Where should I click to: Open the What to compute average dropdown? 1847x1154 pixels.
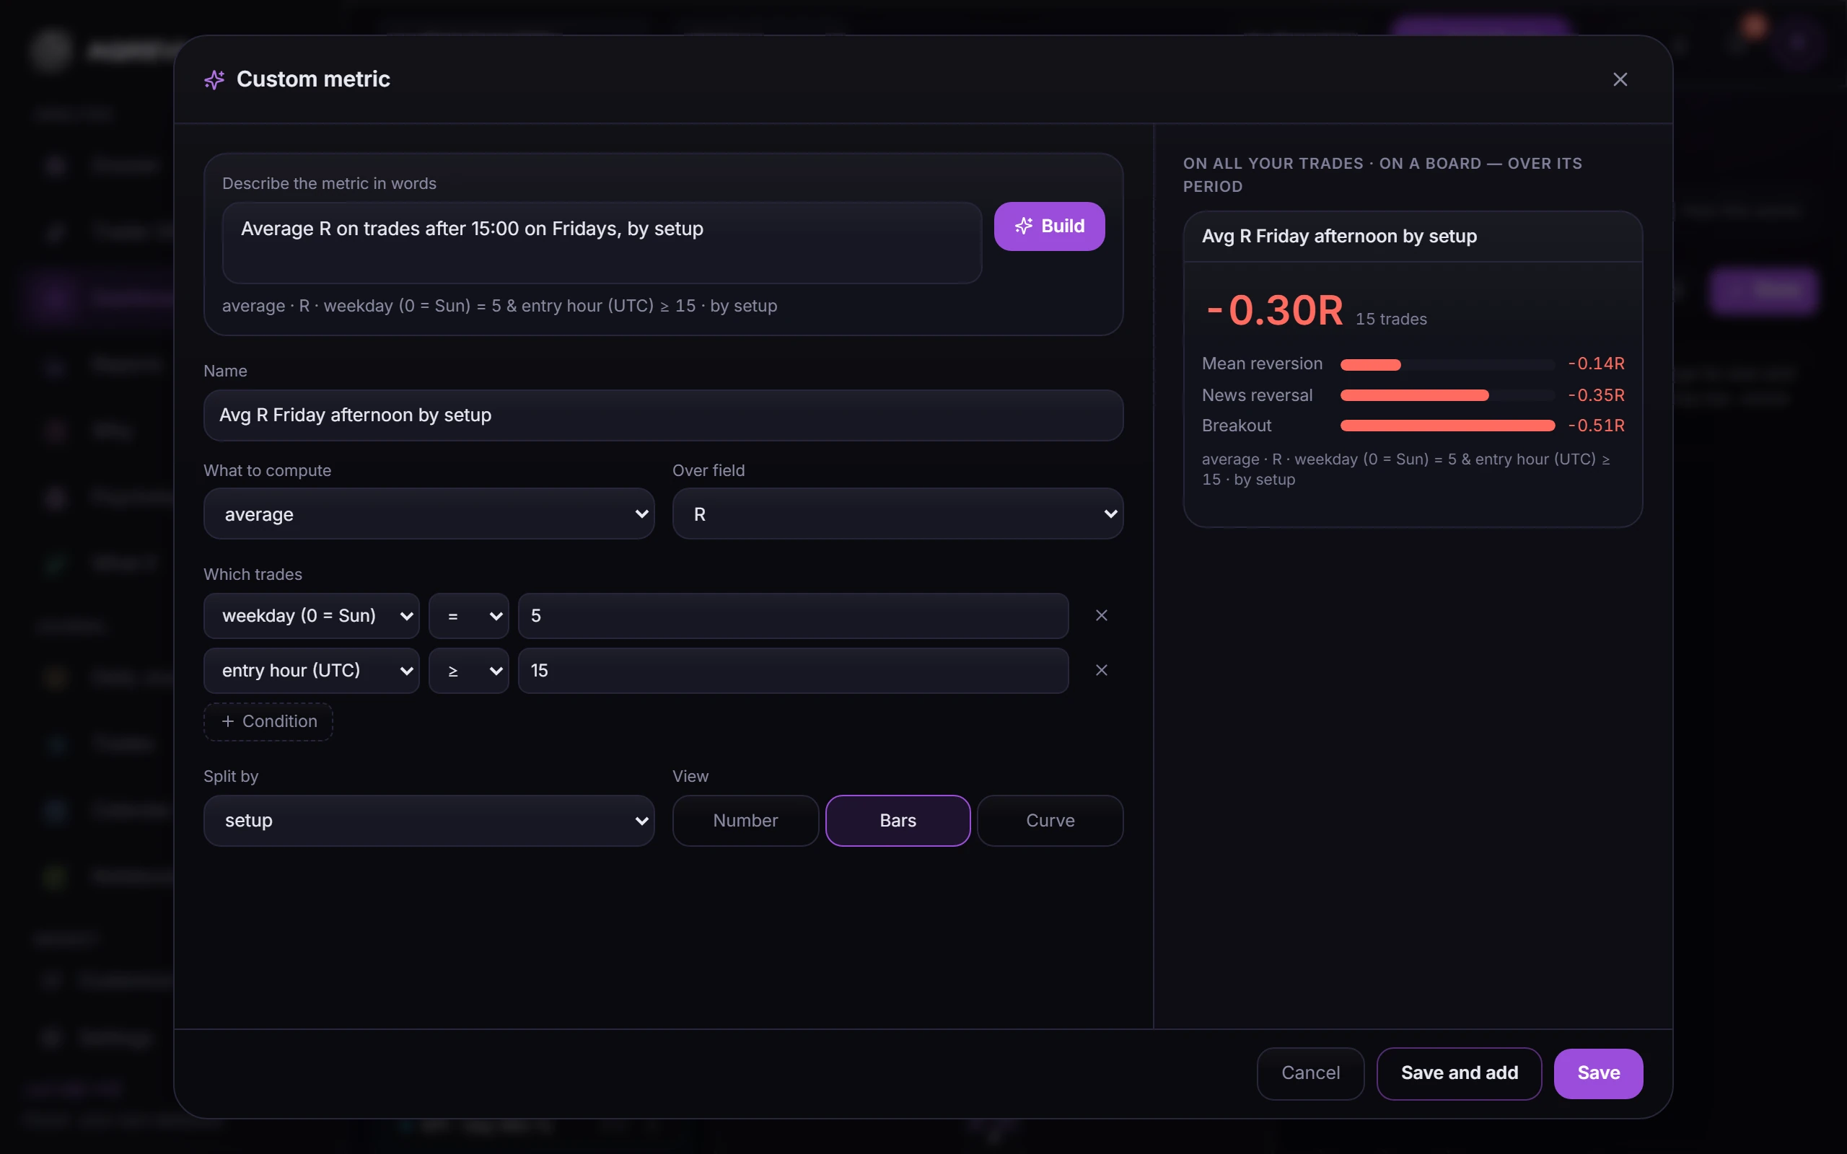[429, 514]
